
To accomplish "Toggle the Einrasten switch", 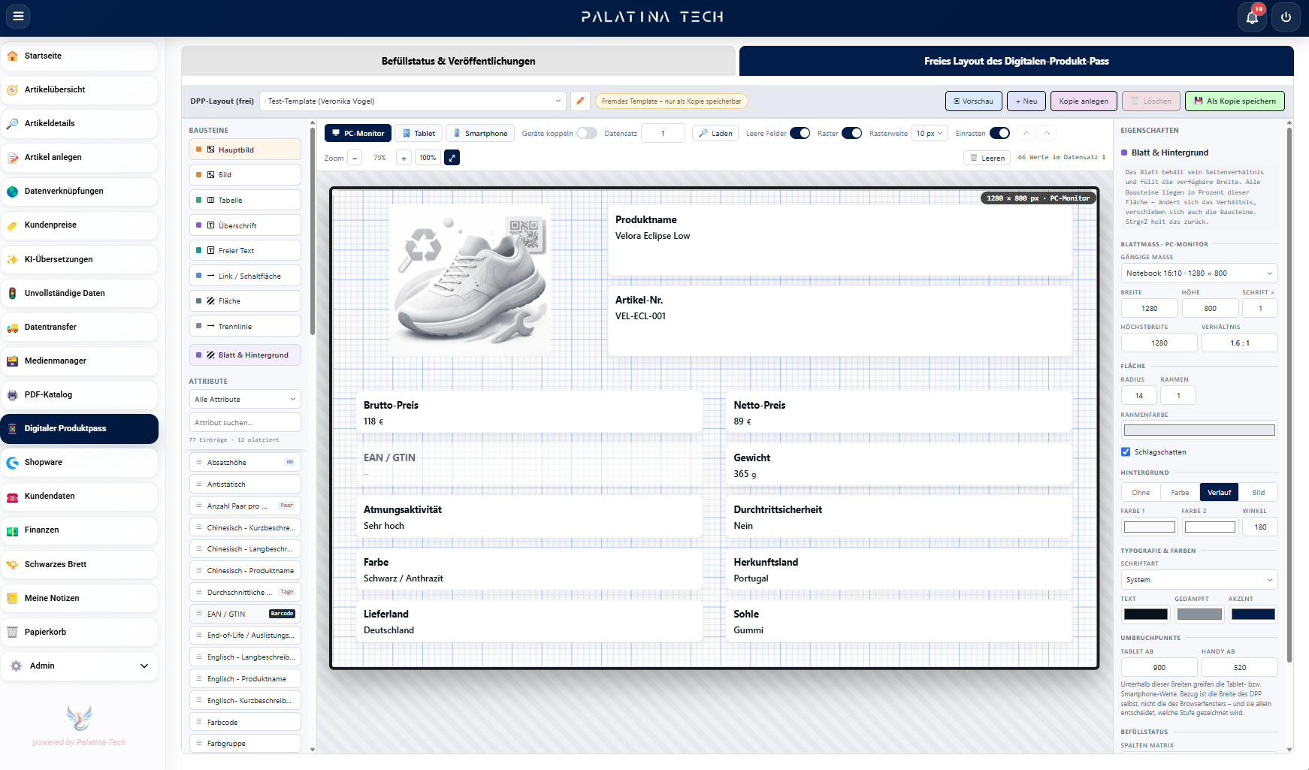I will [x=999, y=133].
